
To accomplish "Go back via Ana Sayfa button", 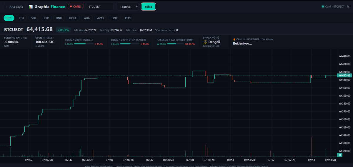I will 14,6.
